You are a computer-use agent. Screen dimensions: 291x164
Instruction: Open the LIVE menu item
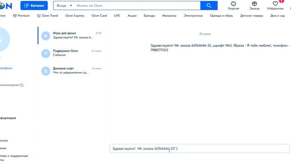(x=117, y=15)
